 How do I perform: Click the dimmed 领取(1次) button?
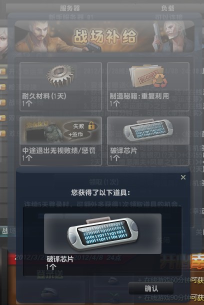(x=103, y=182)
